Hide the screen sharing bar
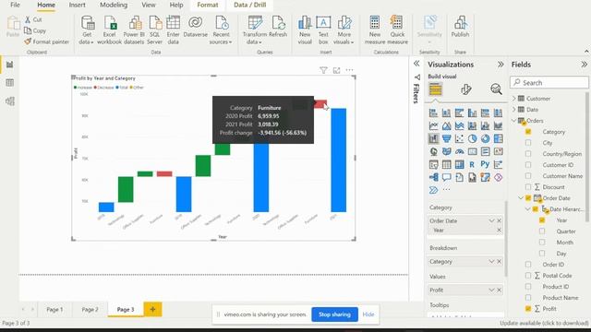This screenshot has height=332, width=591. pyautogui.click(x=368, y=314)
